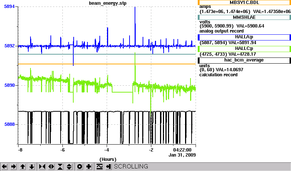Click the -8 hours x-axis tick label
The height and width of the screenshot is (171, 291).
[20, 150]
